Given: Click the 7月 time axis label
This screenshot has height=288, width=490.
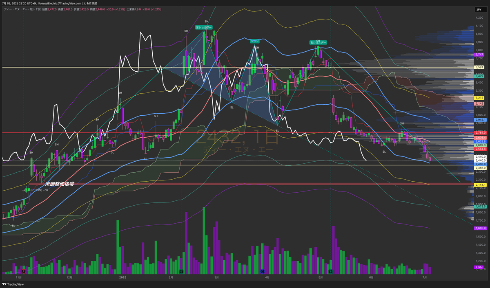Looking at the screenshot, I should point(425,277).
